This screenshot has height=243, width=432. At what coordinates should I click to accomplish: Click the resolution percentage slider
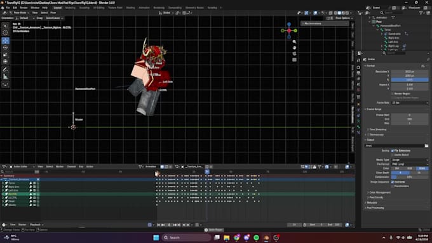coord(410,80)
